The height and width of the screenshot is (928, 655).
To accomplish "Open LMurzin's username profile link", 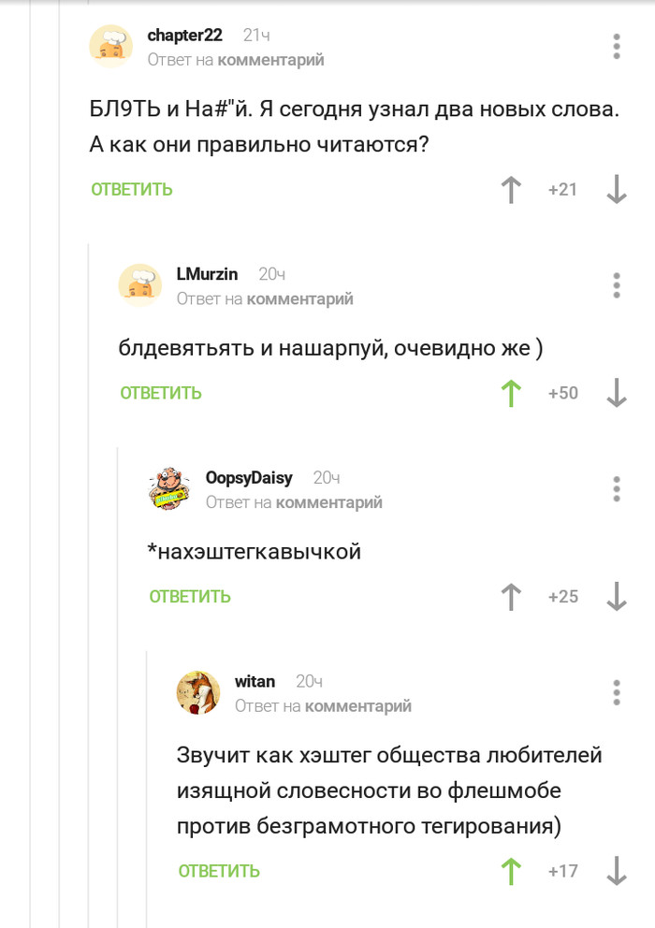I will tap(207, 274).
